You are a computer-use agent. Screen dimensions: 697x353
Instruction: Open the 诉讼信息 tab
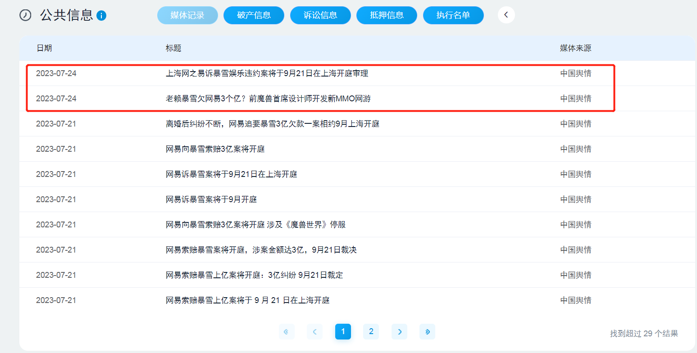point(320,15)
